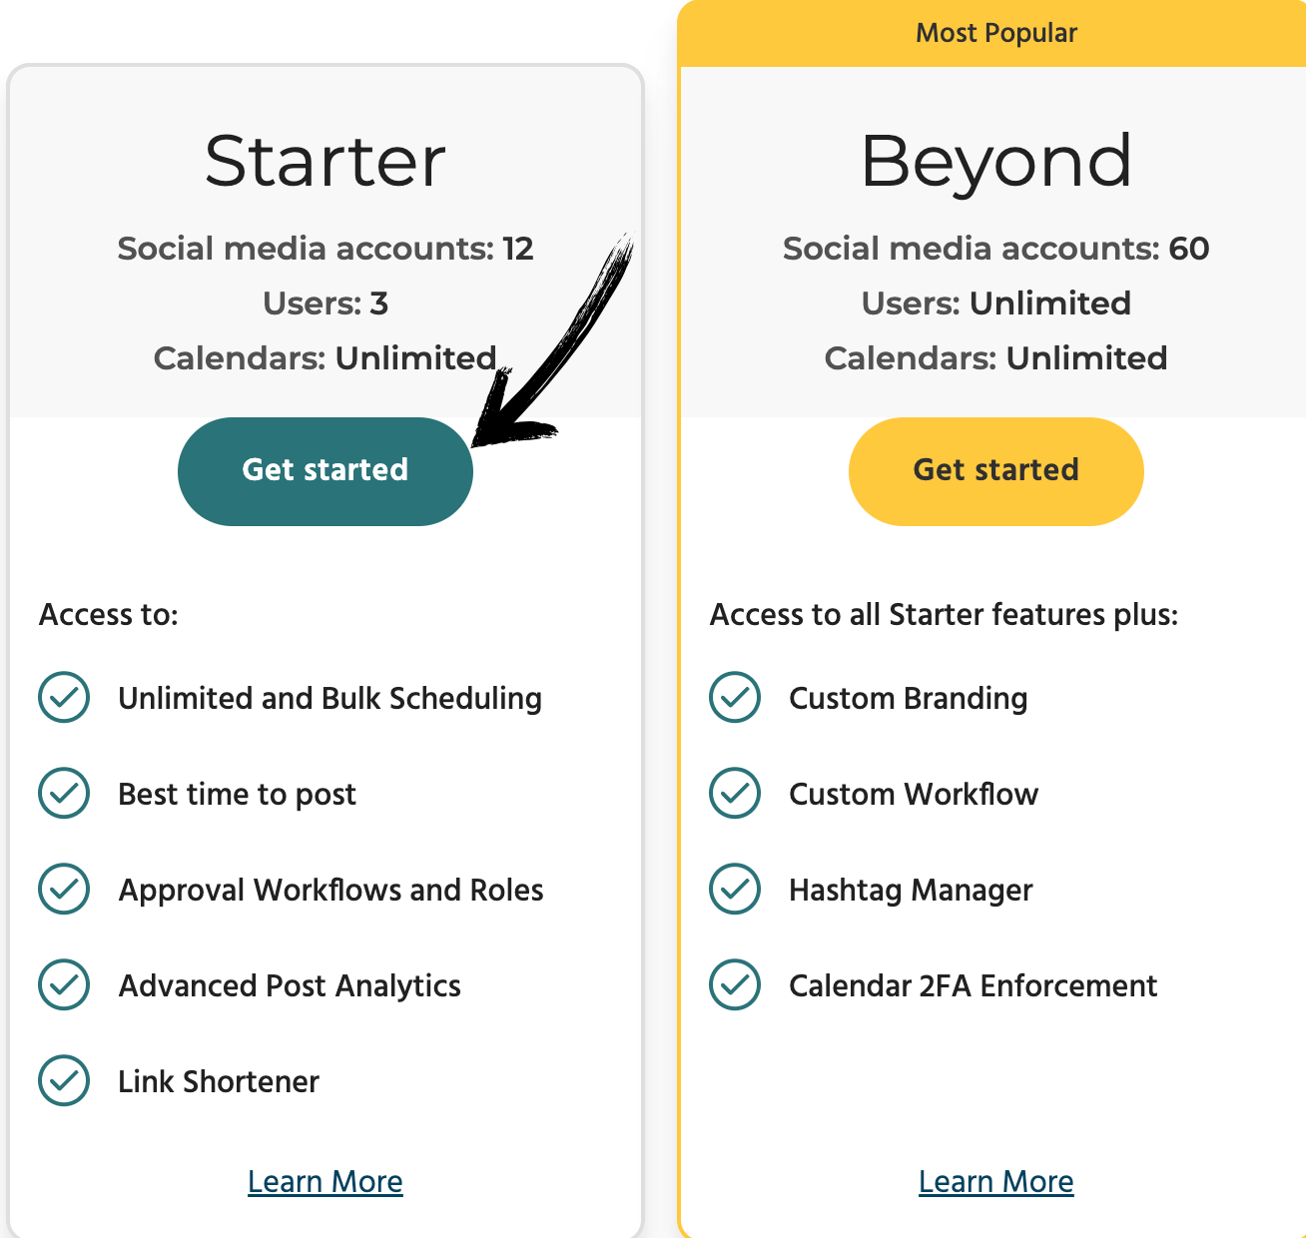This screenshot has height=1238, width=1306.
Task: Click checkmark icon beside Custom Workflow
Action: coord(735,793)
